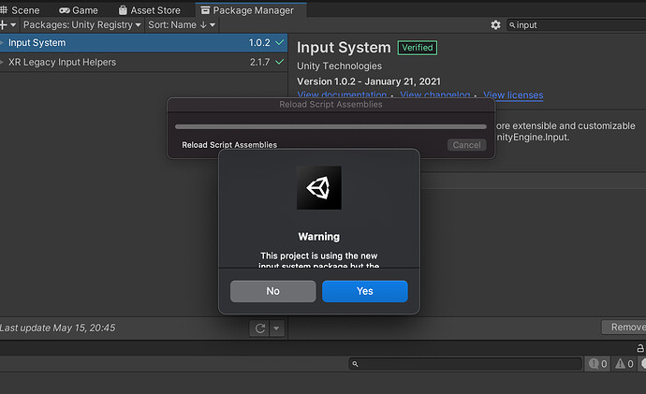This screenshot has width=646, height=394.
Task: Click XR Legacy Input Helpers version 2.1.7
Action: [x=259, y=62]
